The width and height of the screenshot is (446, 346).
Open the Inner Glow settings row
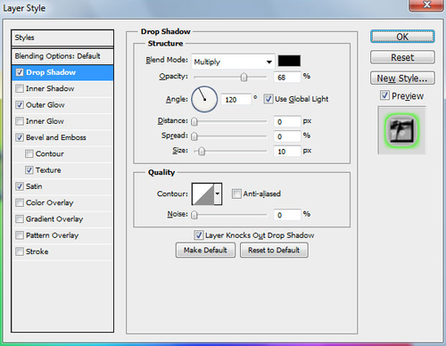(62, 121)
